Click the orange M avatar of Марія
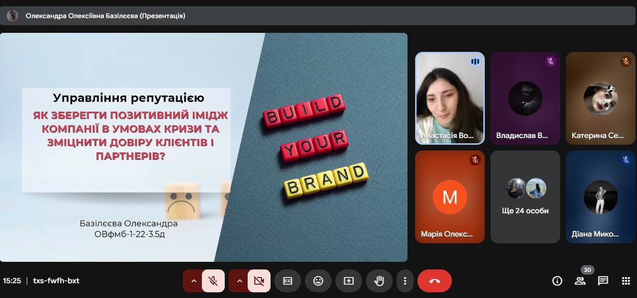Screen dimensions: 637x298 450,197
